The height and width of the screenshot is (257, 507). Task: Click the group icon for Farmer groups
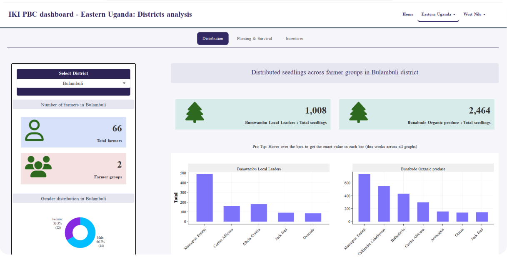tap(38, 167)
